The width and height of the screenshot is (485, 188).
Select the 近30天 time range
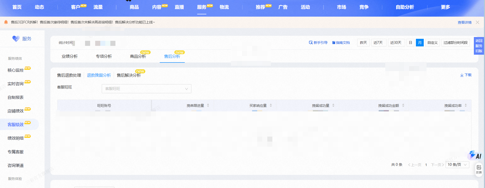[396, 43]
